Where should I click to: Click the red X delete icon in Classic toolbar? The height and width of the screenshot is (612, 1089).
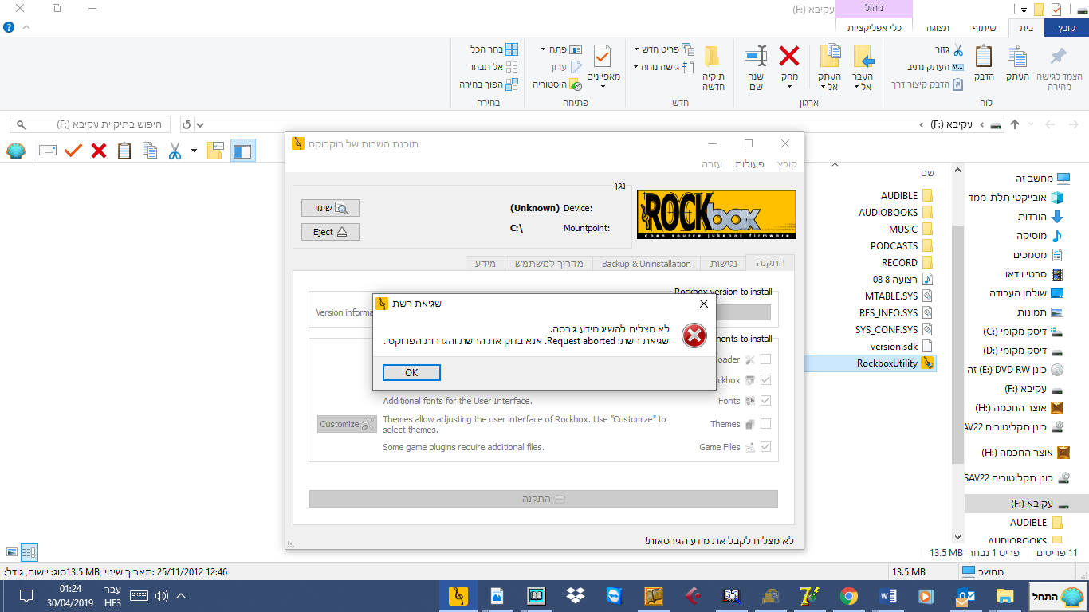click(x=99, y=150)
